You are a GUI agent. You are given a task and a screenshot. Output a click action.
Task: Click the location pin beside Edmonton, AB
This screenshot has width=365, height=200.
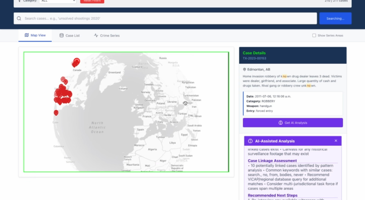click(x=245, y=70)
